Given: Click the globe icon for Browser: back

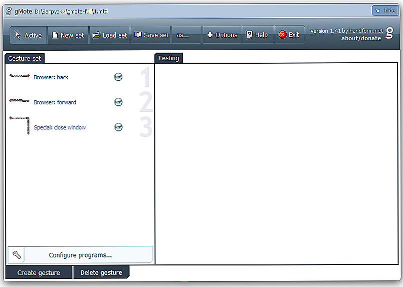Looking at the screenshot, I should (x=118, y=77).
